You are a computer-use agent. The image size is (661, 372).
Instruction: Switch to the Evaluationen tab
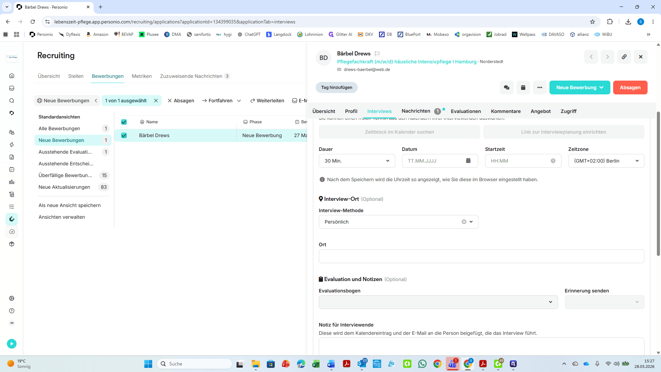(x=466, y=111)
